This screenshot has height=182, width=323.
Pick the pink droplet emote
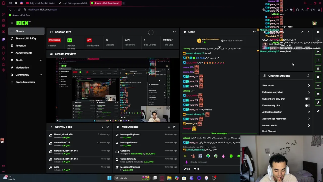tap(223, 156)
